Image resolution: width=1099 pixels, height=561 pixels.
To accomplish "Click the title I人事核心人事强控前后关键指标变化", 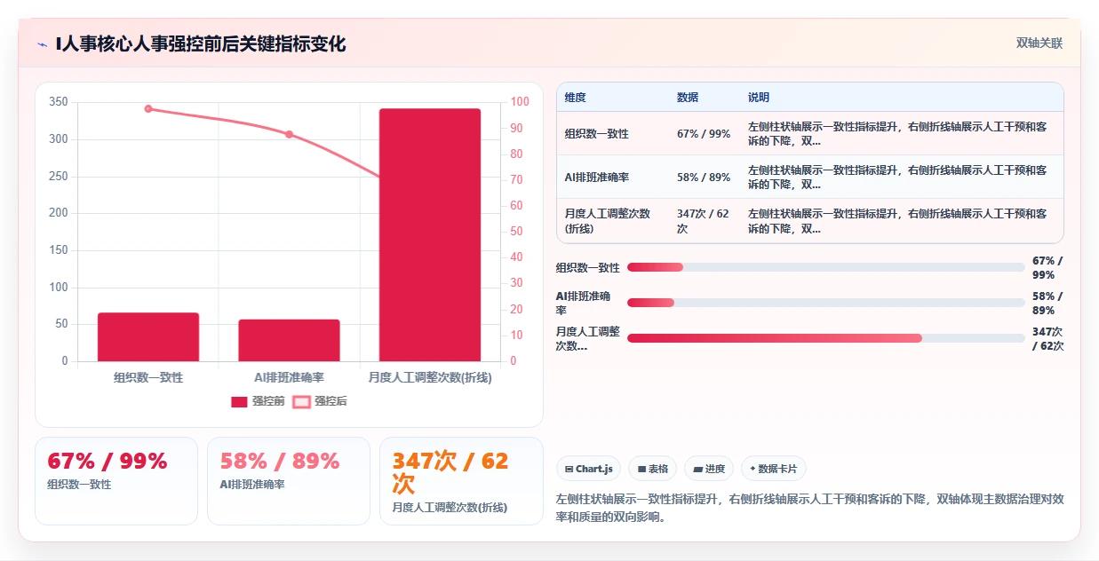I will (x=201, y=43).
